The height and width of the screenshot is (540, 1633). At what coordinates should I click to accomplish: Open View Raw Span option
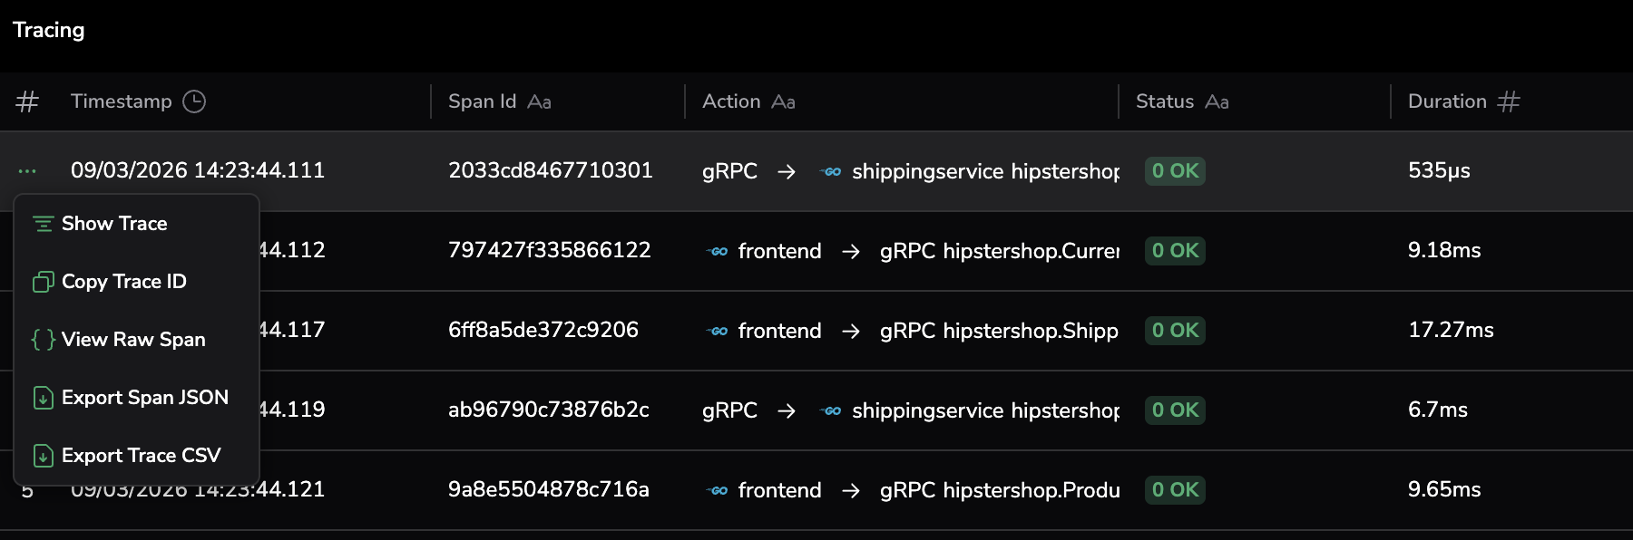pyautogui.click(x=132, y=340)
